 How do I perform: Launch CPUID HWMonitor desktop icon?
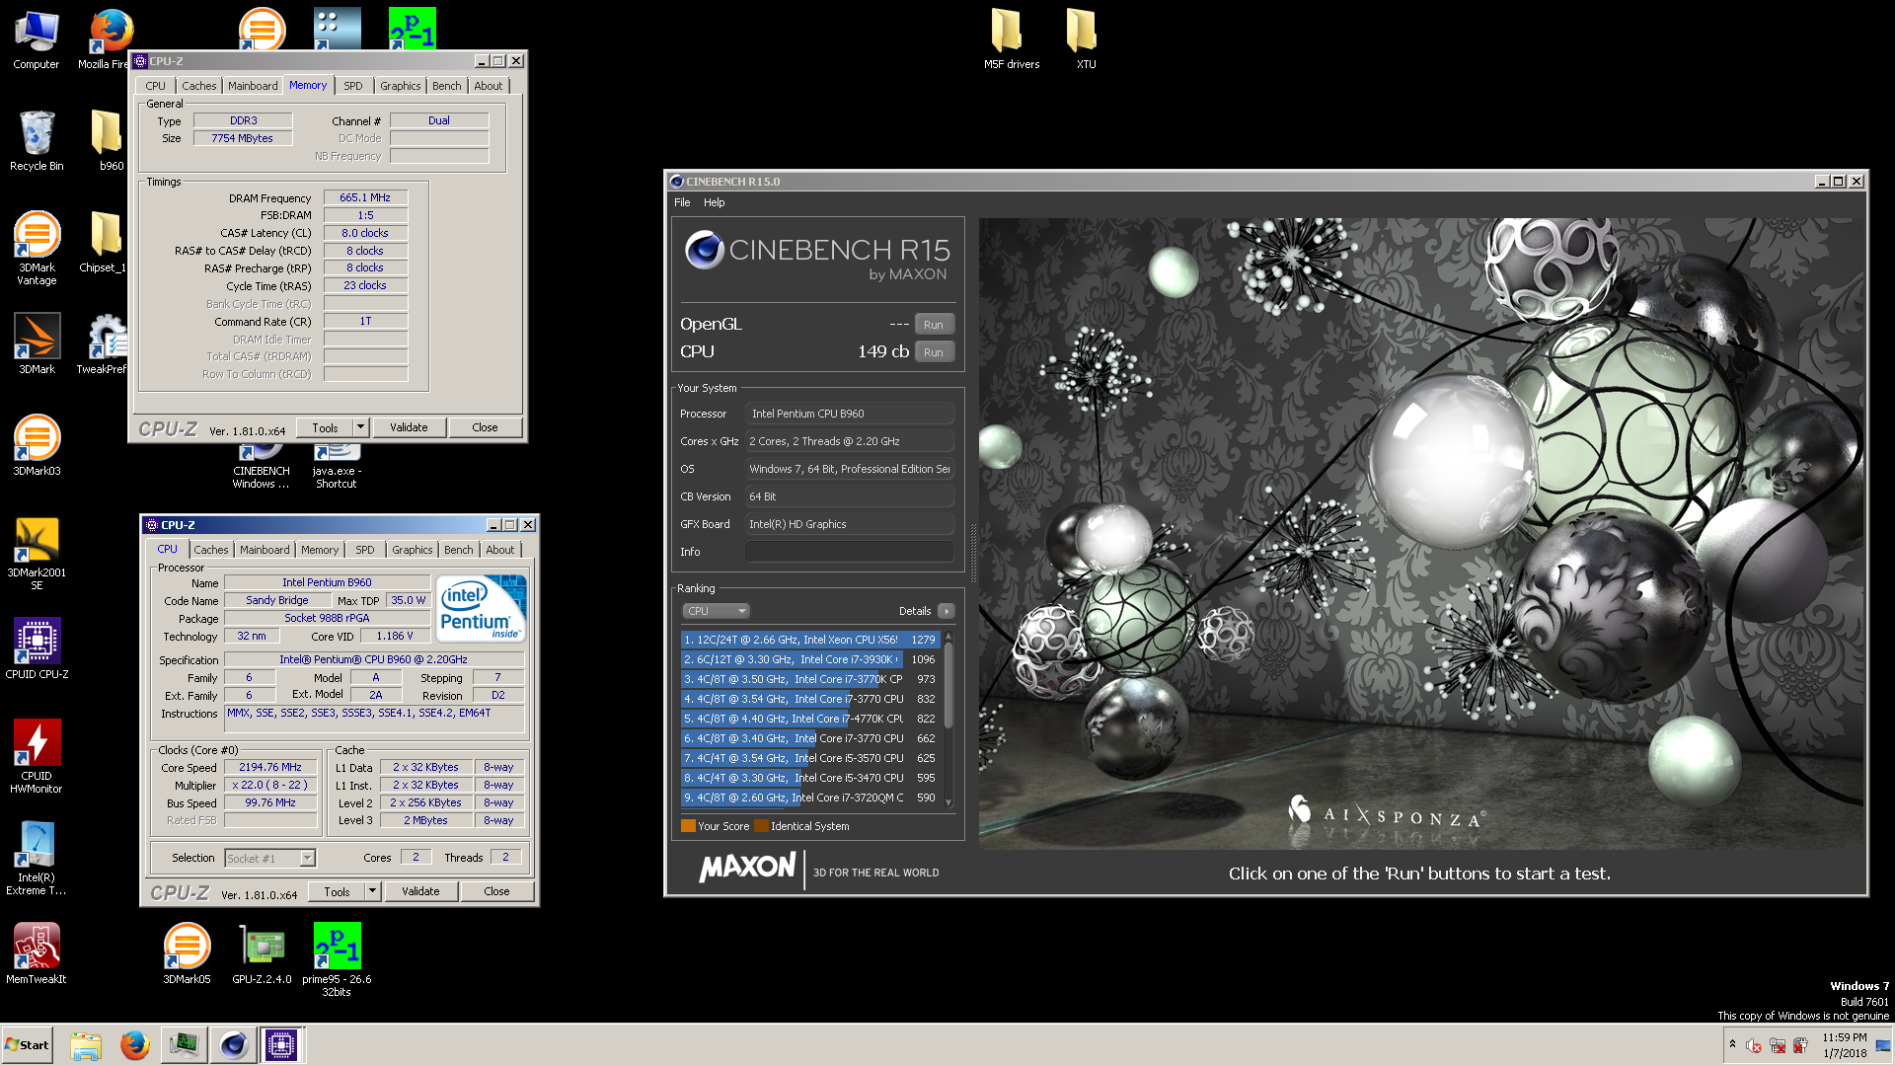(37, 757)
